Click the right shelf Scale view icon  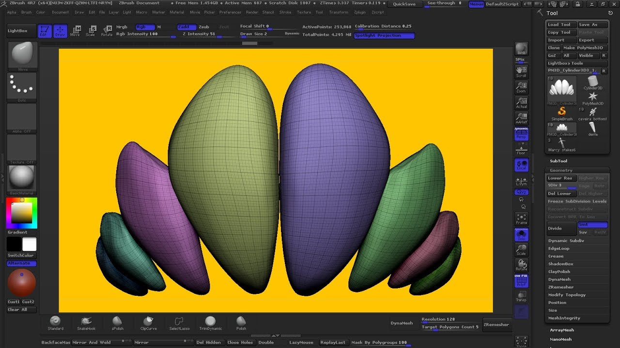[x=521, y=249]
